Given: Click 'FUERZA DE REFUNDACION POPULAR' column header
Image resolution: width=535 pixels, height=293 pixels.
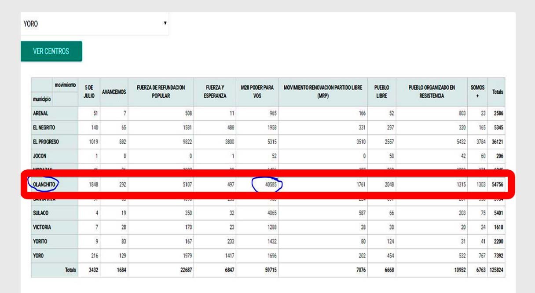Looking at the screenshot, I should point(161,92).
